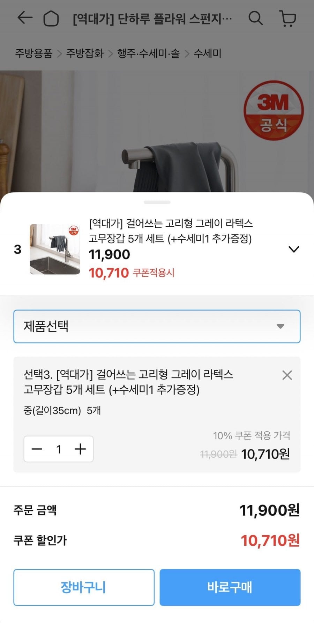Image resolution: width=314 pixels, height=623 pixels.
Task: Open search with magnifier icon
Action: pyautogui.click(x=255, y=18)
